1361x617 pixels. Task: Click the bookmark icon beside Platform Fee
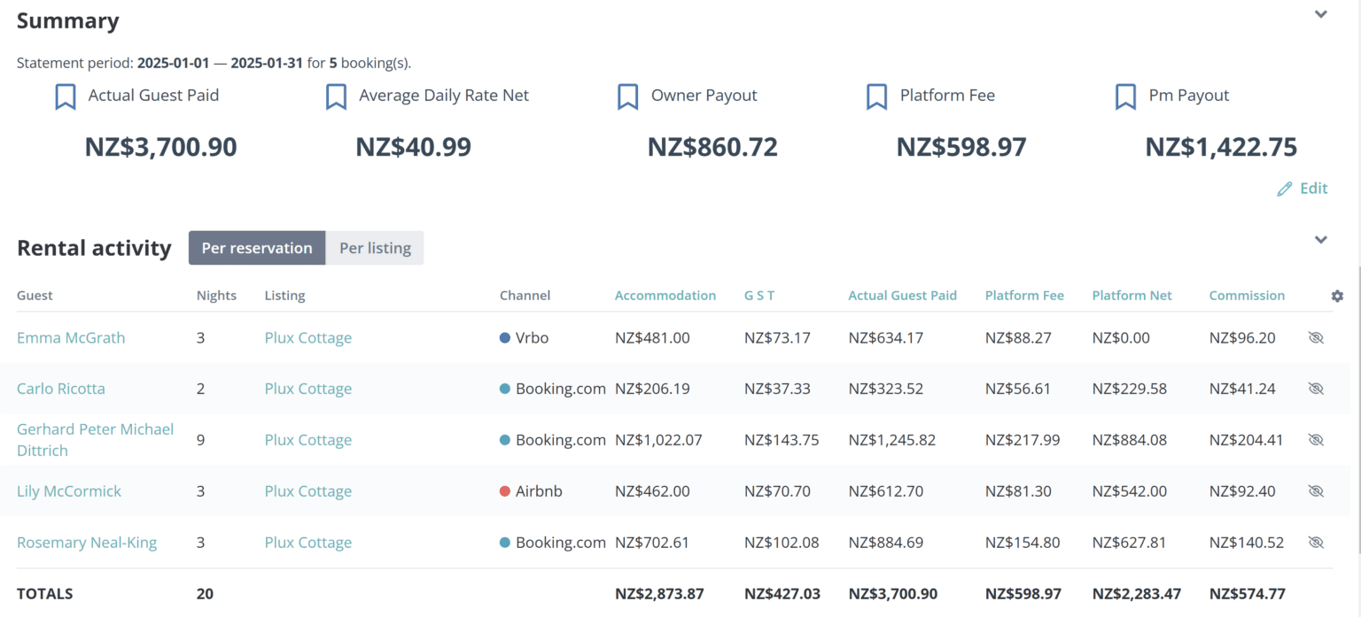click(x=876, y=96)
